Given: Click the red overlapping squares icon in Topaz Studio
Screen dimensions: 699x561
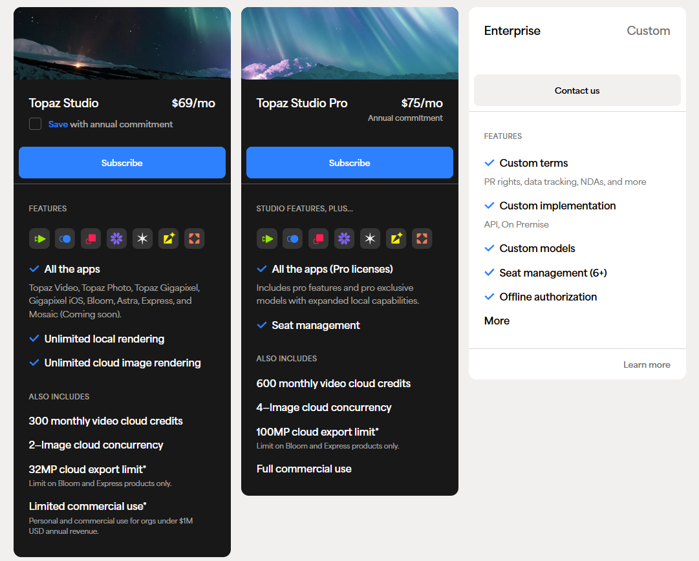Looking at the screenshot, I should 91,238.
